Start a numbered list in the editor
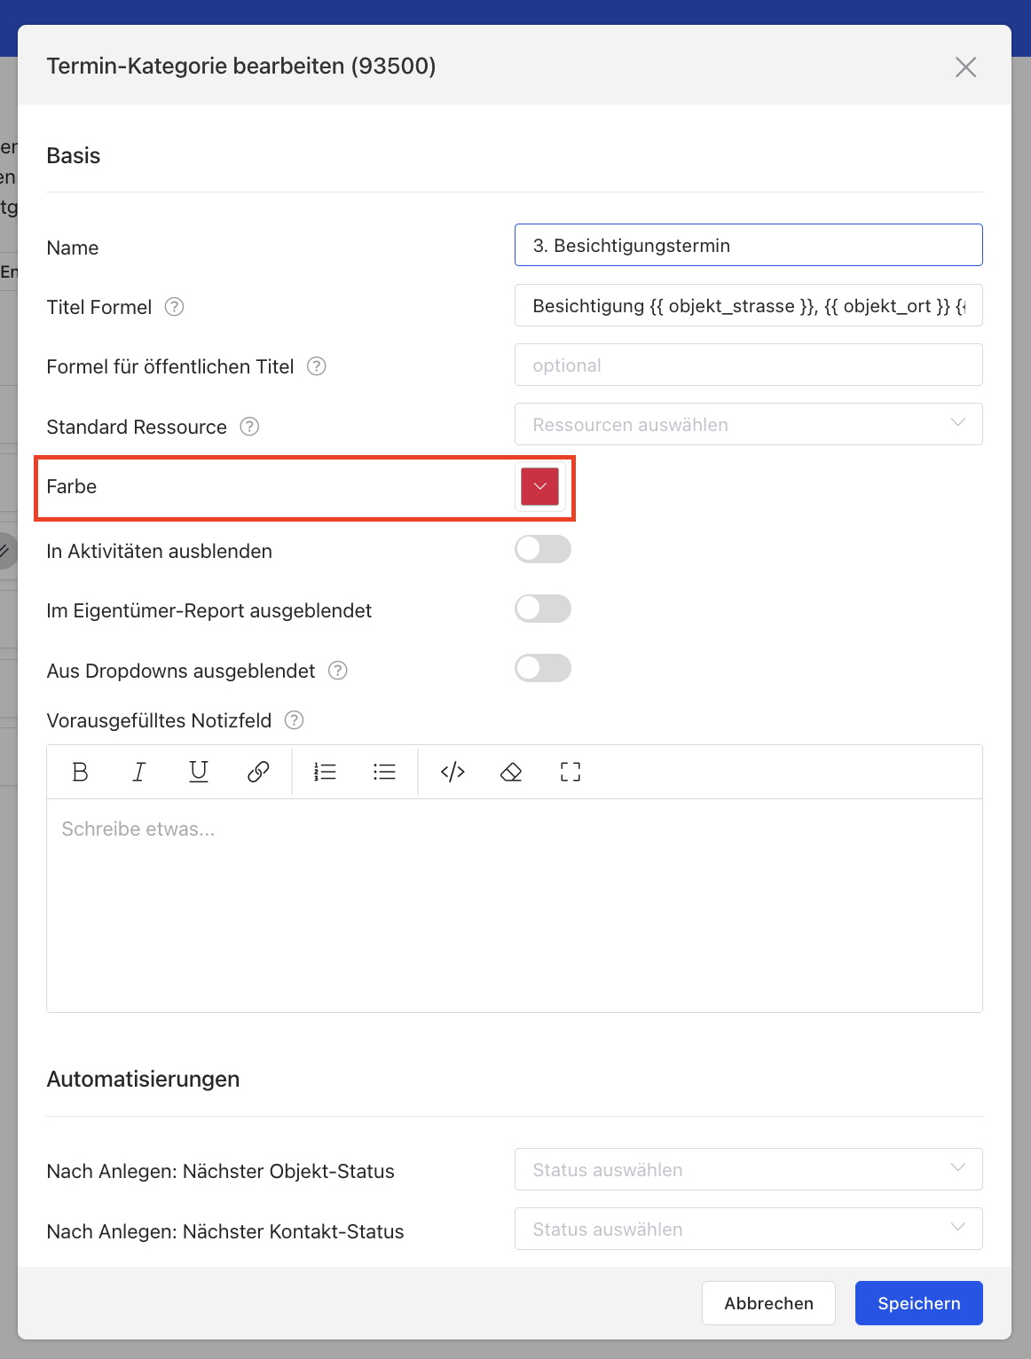Screen dimensions: 1031x1359 (x=325, y=772)
